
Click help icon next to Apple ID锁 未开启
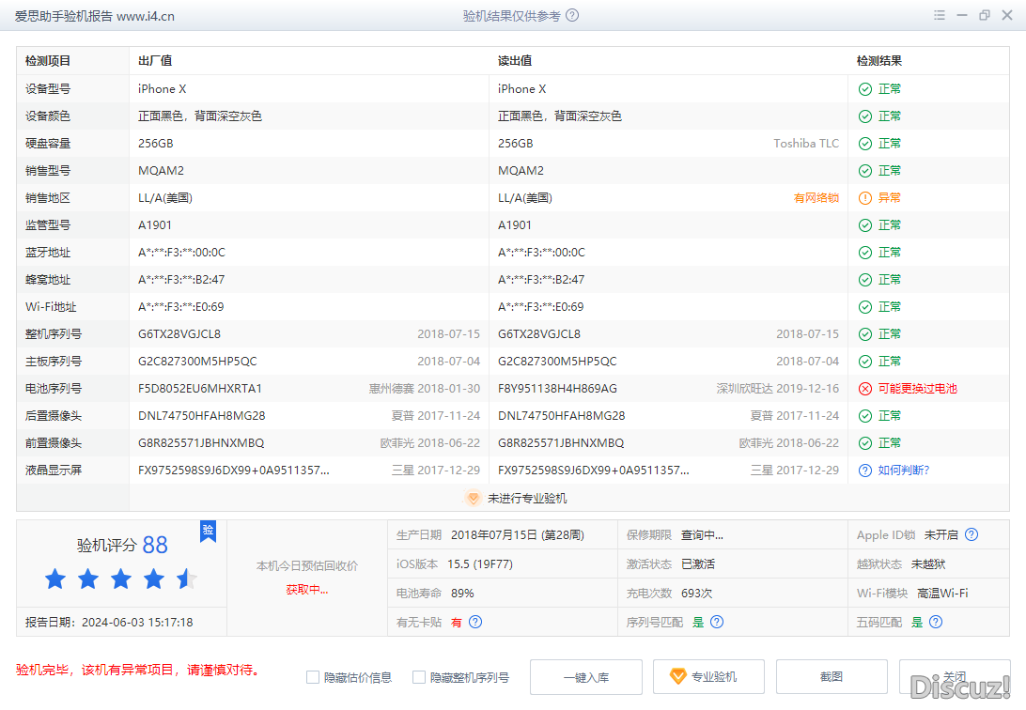coord(972,534)
